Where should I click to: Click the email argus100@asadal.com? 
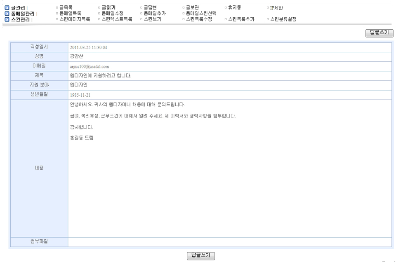(90, 66)
